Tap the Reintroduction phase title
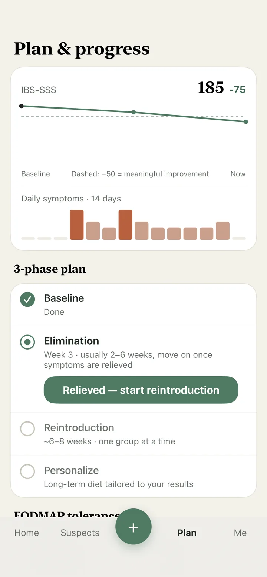Screen dimensions: 267x577 pos(79,428)
